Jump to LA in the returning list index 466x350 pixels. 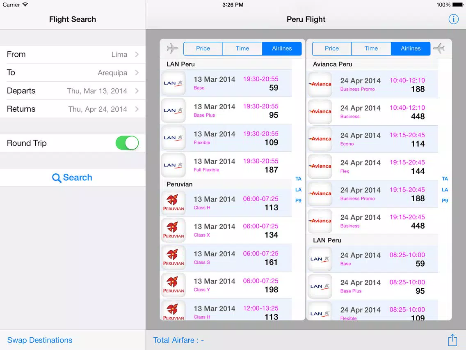(x=445, y=190)
